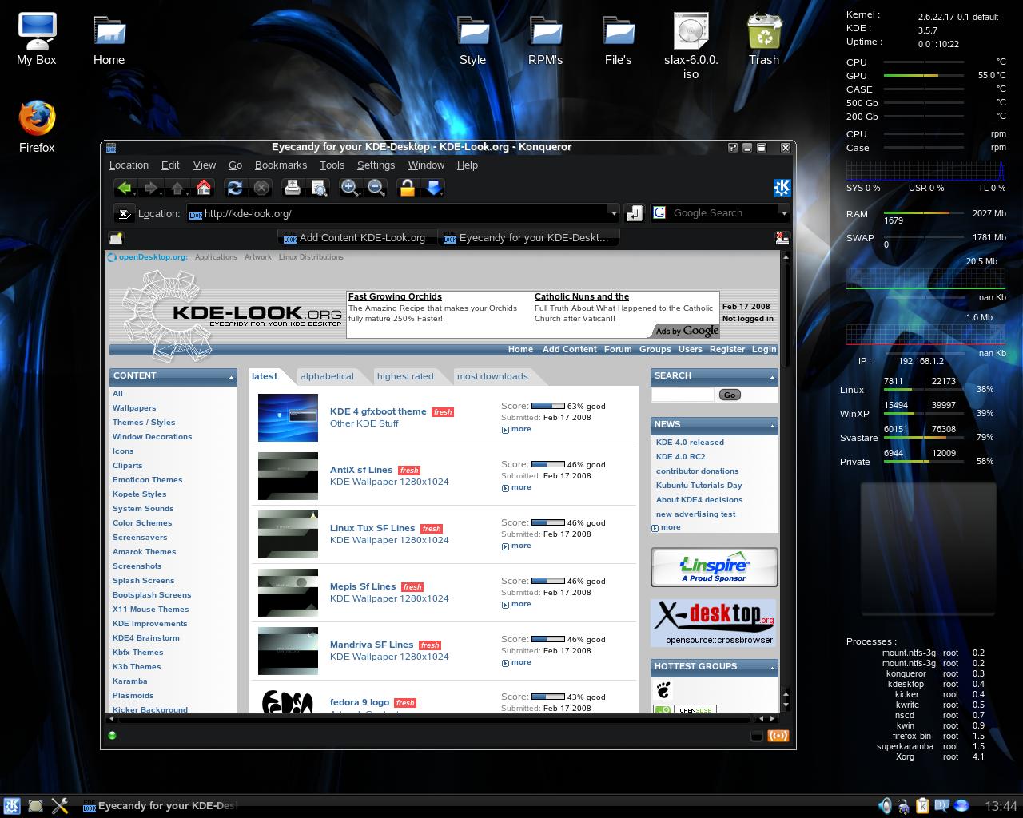Open the File's desktop folder
This screenshot has width=1023, height=818.
[x=619, y=38]
